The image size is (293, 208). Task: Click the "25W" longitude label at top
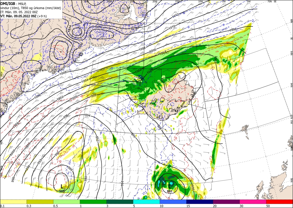click(x=132, y=1)
